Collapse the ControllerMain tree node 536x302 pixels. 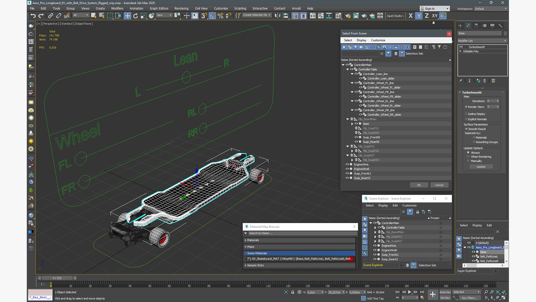click(343, 65)
